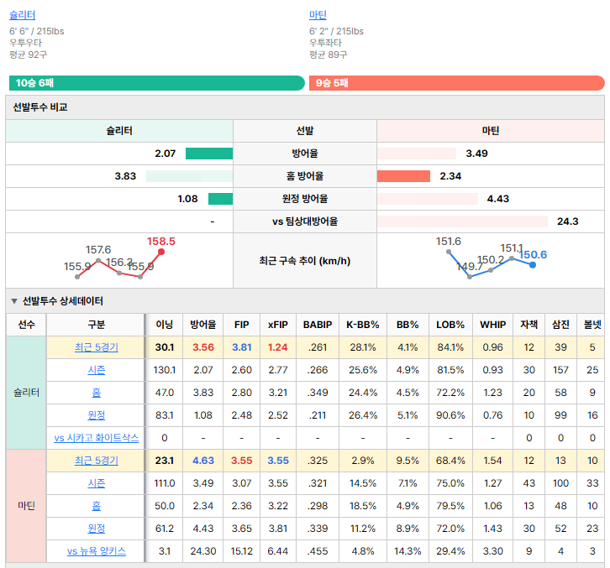Open 슐리터 최근 5경기 link

pyautogui.click(x=96, y=347)
